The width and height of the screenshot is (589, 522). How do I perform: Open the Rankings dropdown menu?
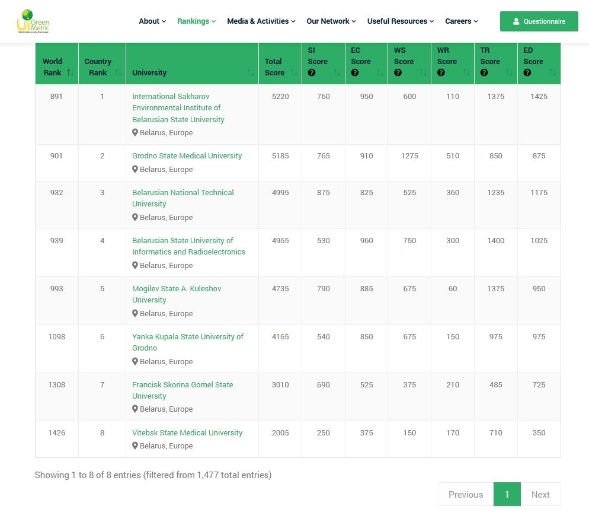coord(196,21)
